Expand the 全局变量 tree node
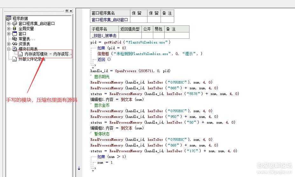295x177 pixels. [x=9, y=29]
